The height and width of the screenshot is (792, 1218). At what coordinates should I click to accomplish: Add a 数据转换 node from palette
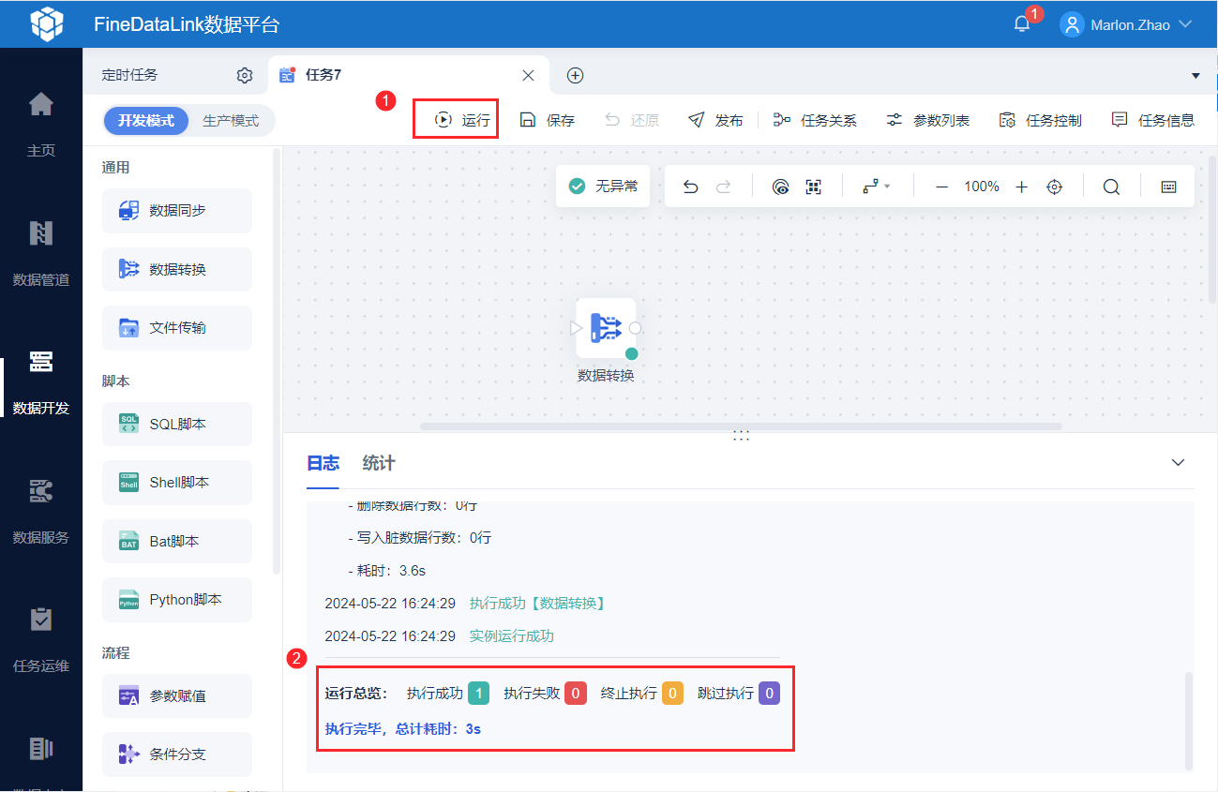[177, 269]
